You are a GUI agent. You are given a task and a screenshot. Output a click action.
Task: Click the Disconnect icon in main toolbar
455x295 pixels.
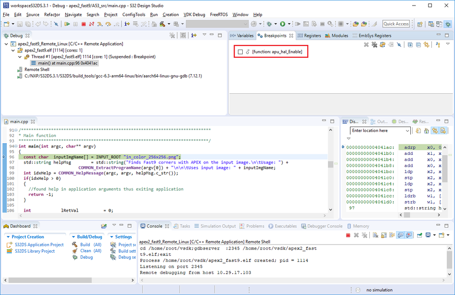click(x=92, y=24)
